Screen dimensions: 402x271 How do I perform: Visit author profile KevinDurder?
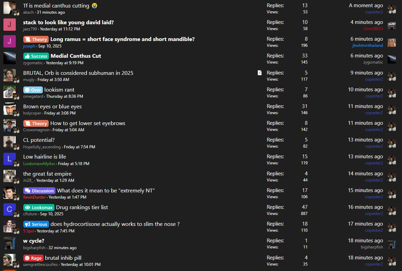coord(34,197)
